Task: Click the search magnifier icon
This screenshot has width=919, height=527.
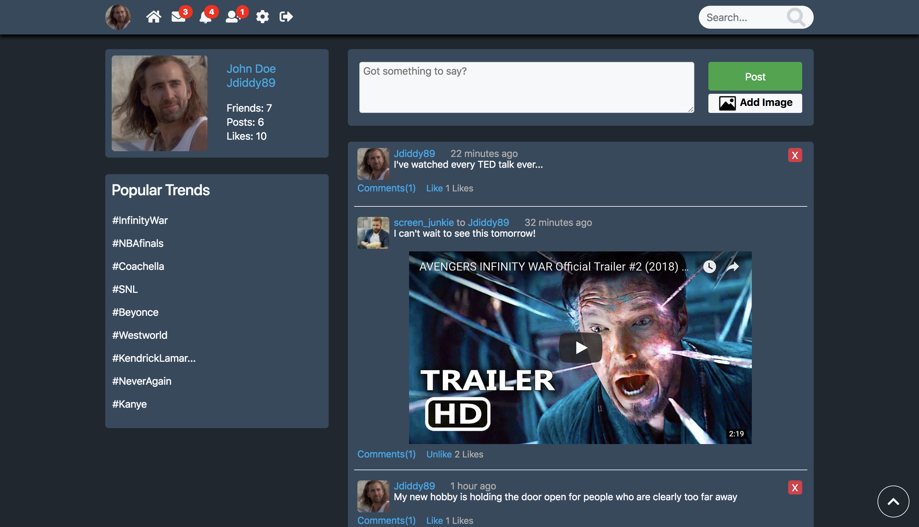Action: tap(796, 17)
